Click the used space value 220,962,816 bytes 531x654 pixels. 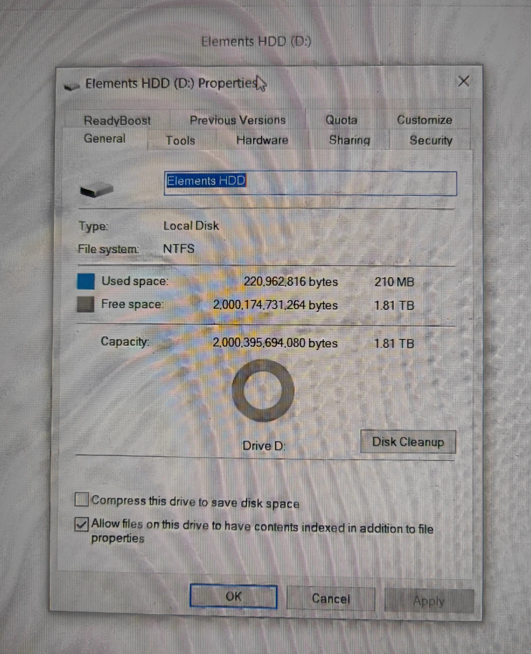coord(290,282)
